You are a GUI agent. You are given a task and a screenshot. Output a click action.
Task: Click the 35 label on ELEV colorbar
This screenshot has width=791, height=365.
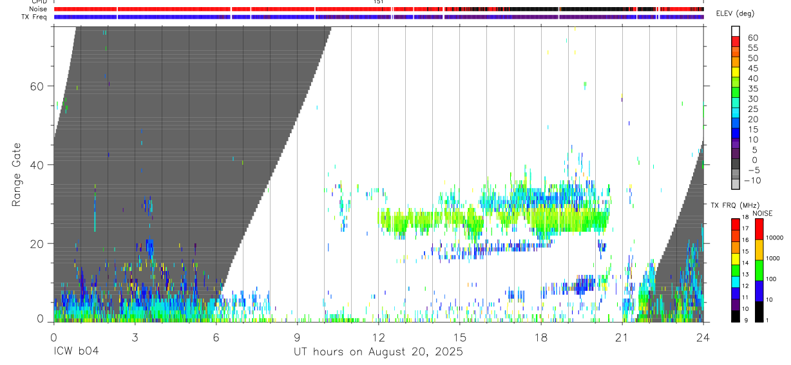pos(752,89)
